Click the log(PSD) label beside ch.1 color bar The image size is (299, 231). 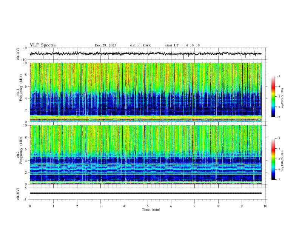click(x=282, y=99)
